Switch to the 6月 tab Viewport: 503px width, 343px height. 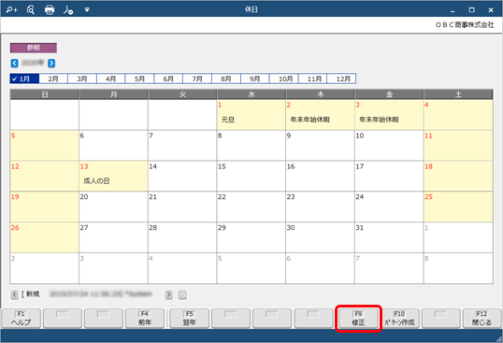coord(168,79)
